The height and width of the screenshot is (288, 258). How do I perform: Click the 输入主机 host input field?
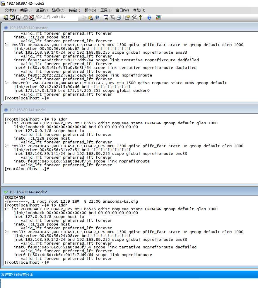point(57,17)
